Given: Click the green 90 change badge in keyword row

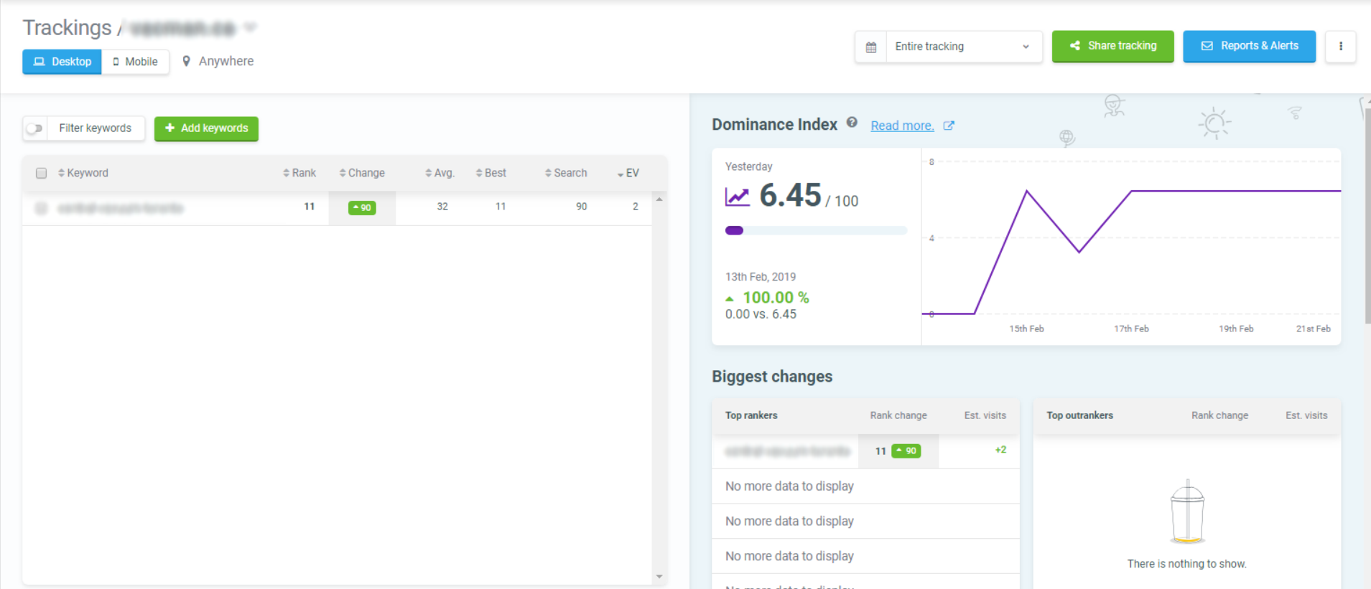Looking at the screenshot, I should tap(362, 207).
